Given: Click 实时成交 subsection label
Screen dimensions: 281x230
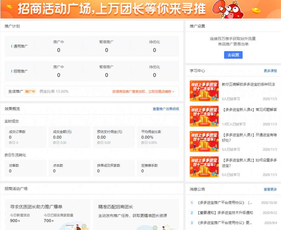Looking at the screenshot, I should [12, 121].
